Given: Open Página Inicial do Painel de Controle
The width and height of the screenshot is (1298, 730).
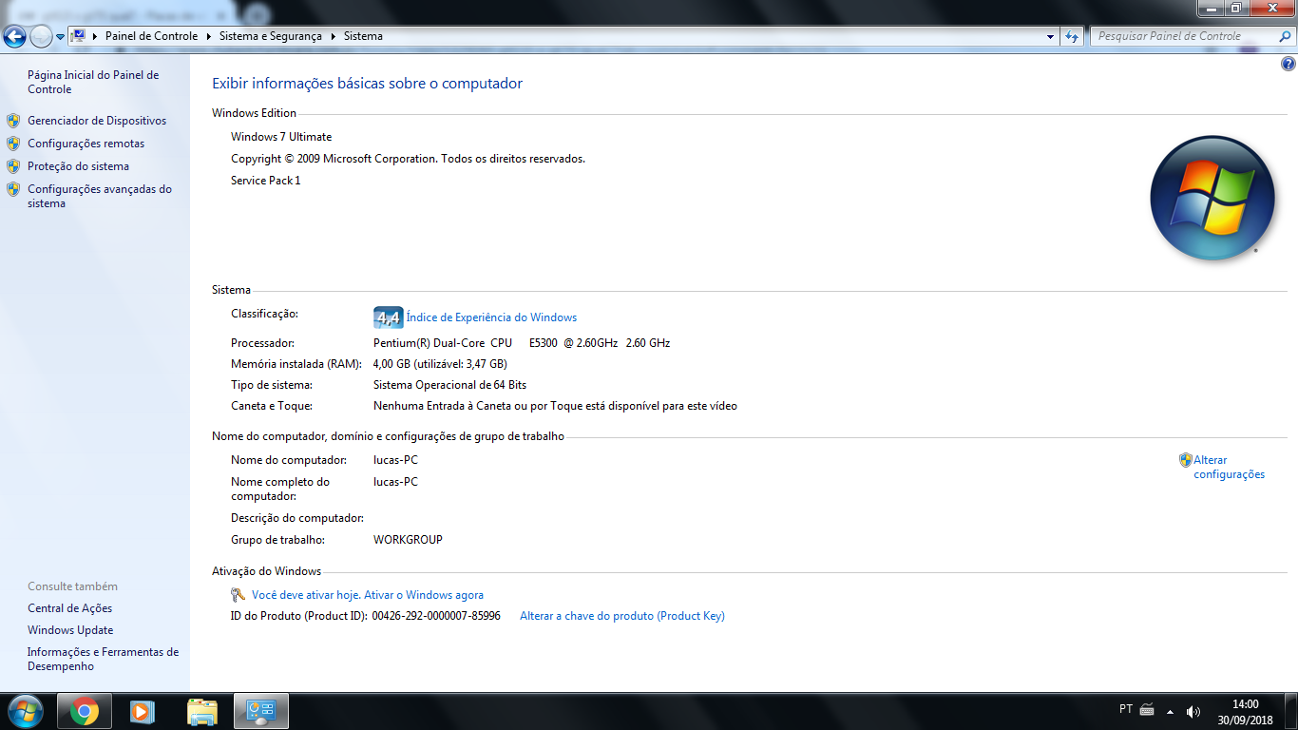Looking at the screenshot, I should click(93, 82).
